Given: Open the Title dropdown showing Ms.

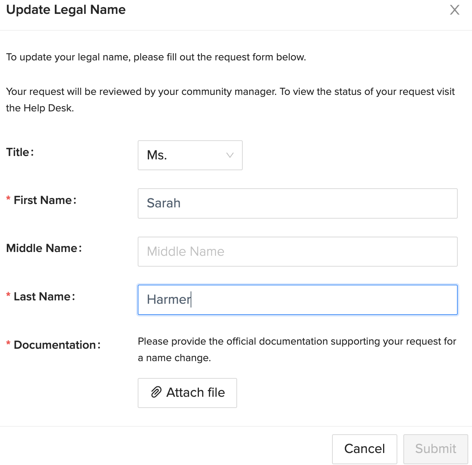Looking at the screenshot, I should click(190, 155).
